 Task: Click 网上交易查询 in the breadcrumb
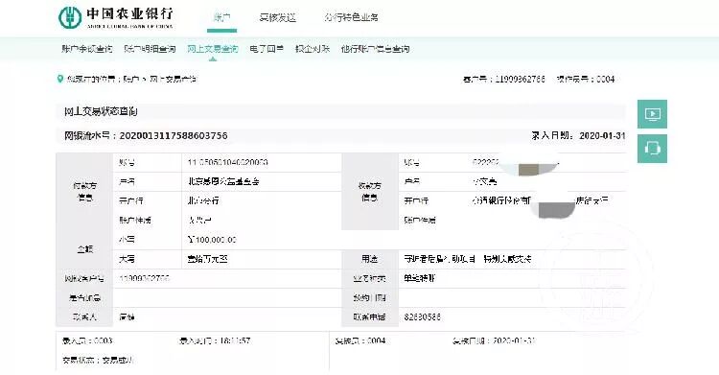click(x=173, y=79)
